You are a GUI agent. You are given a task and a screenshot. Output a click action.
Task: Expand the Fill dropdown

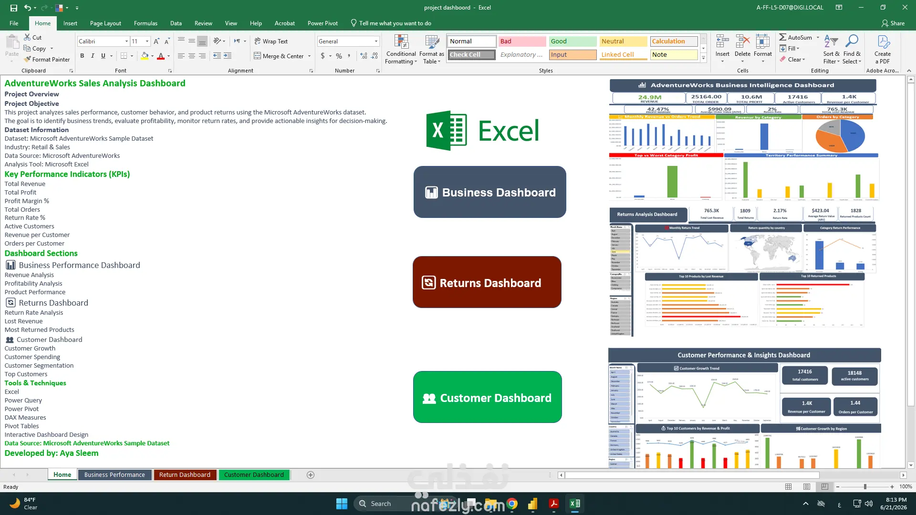(x=798, y=49)
